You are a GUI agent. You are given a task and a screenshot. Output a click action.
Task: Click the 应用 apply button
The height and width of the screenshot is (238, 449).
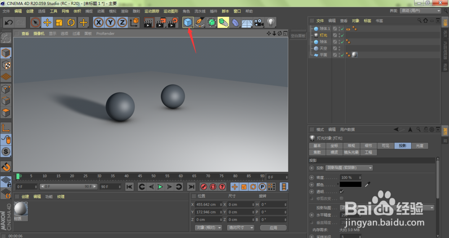coord(273,228)
